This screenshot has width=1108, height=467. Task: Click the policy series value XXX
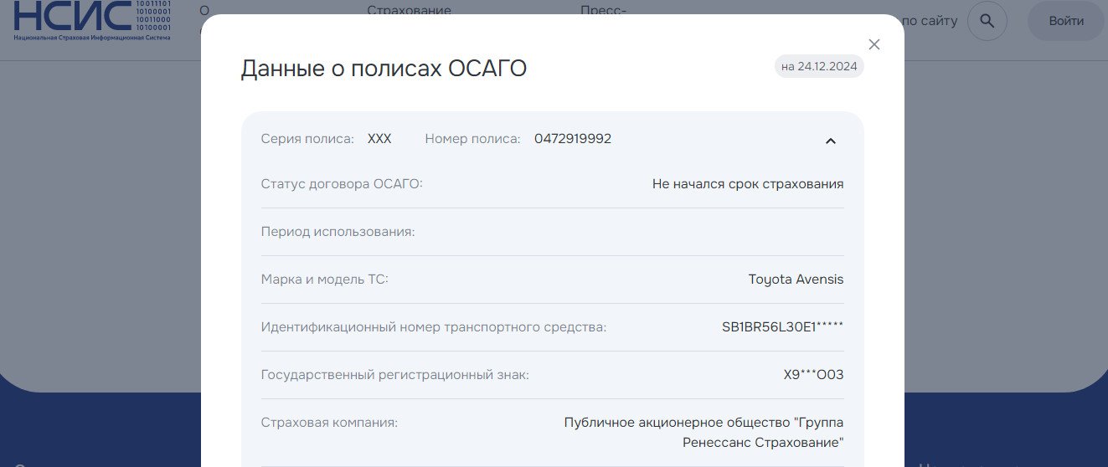(379, 139)
